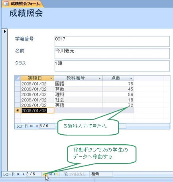Viewport: 173px width, 182px height.
Task: Go to previous record in subform navigator
Action: click(37, 126)
